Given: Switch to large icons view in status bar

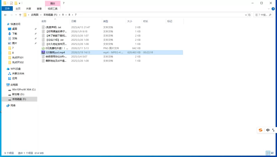Looking at the screenshot, I should pos(272,153).
